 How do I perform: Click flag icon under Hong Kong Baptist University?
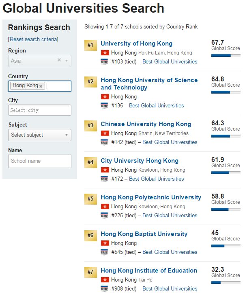tap(105, 243)
